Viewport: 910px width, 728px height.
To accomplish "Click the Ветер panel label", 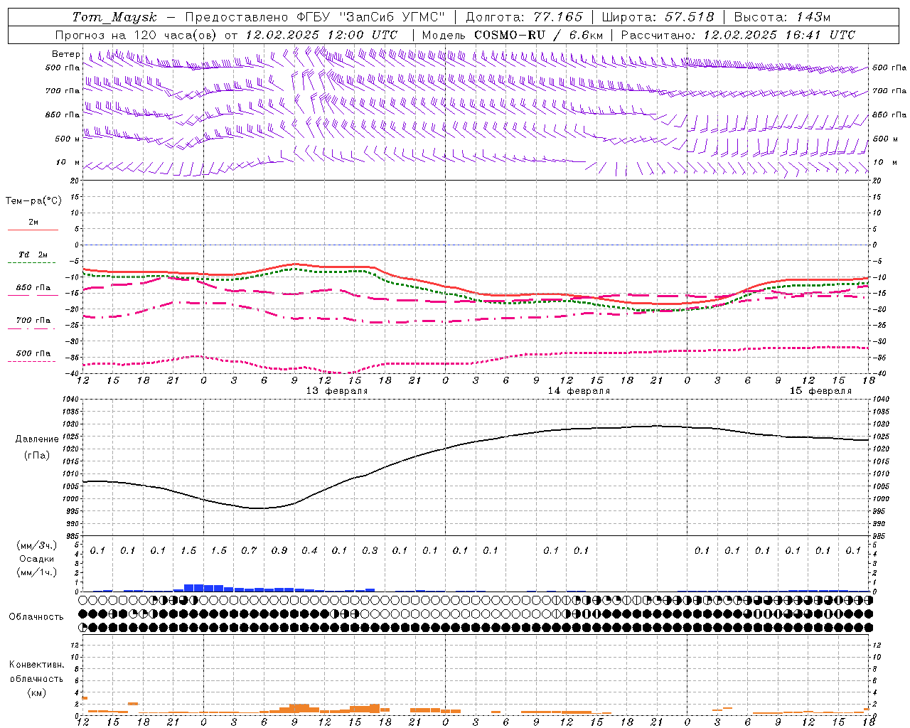I will pos(65,54).
